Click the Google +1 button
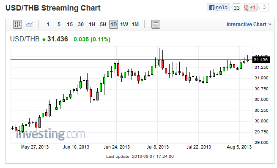Screen dimensions: 277x168 250,8
